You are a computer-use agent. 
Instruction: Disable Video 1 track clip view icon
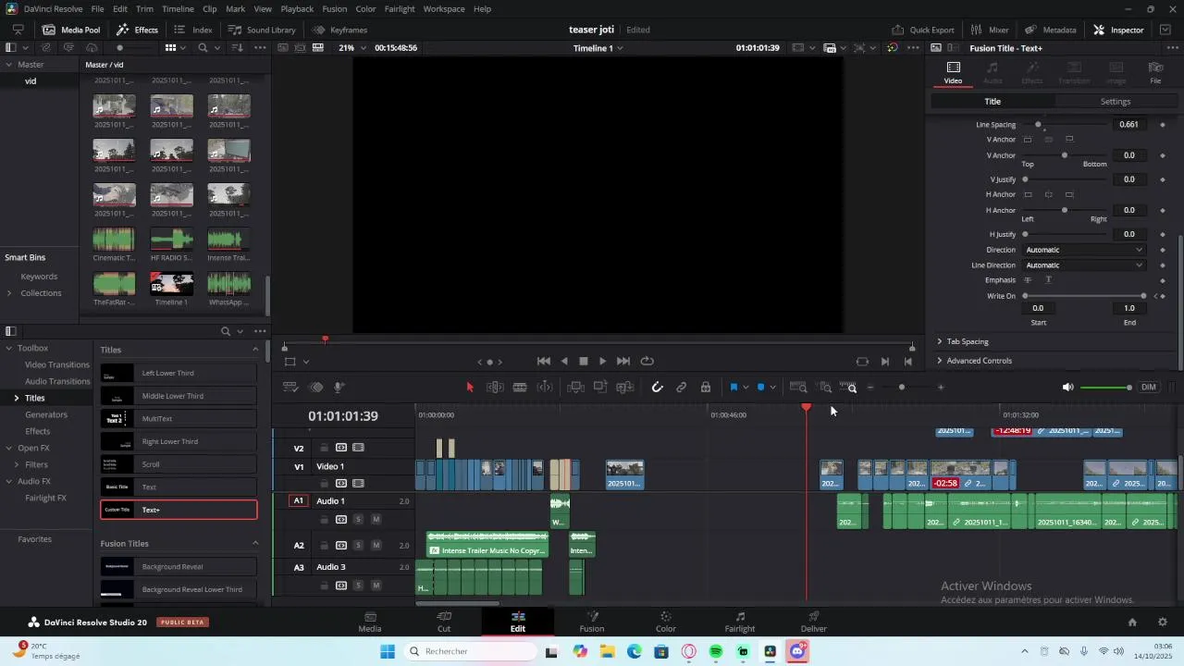(x=358, y=484)
